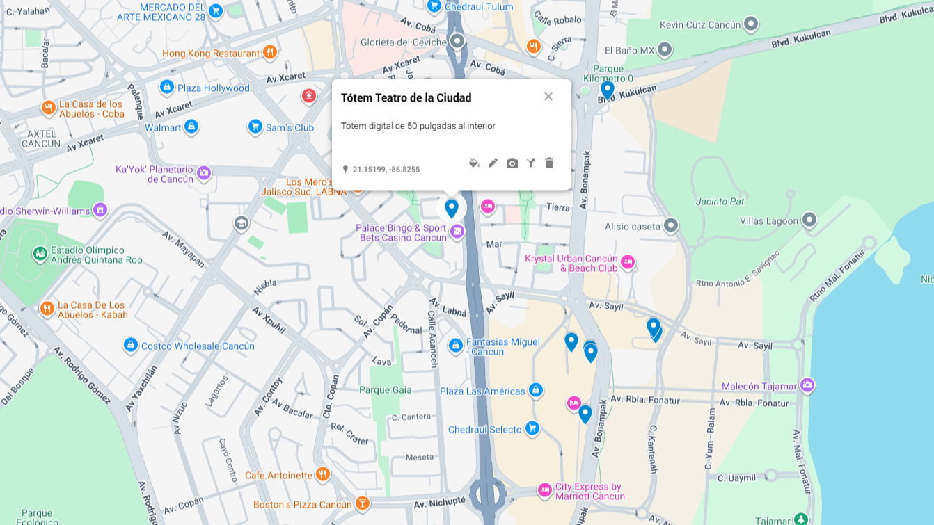Open the Sam's Club cart pin
This screenshot has width=934, height=525.
click(x=255, y=127)
